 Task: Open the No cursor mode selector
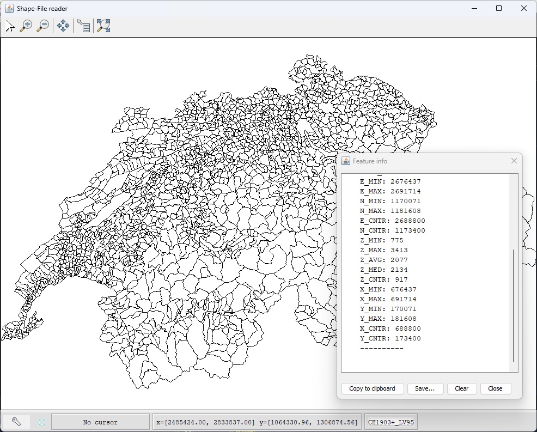tap(100, 421)
